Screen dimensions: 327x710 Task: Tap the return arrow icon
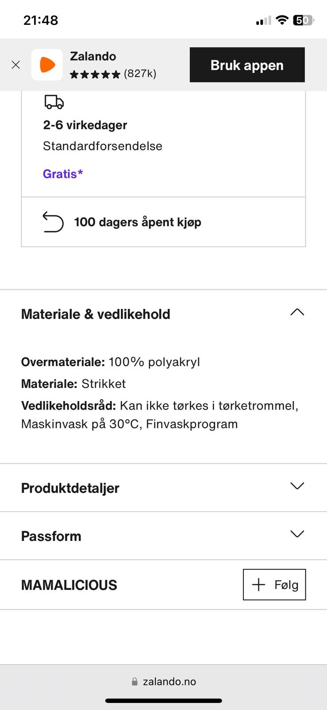pos(53,222)
